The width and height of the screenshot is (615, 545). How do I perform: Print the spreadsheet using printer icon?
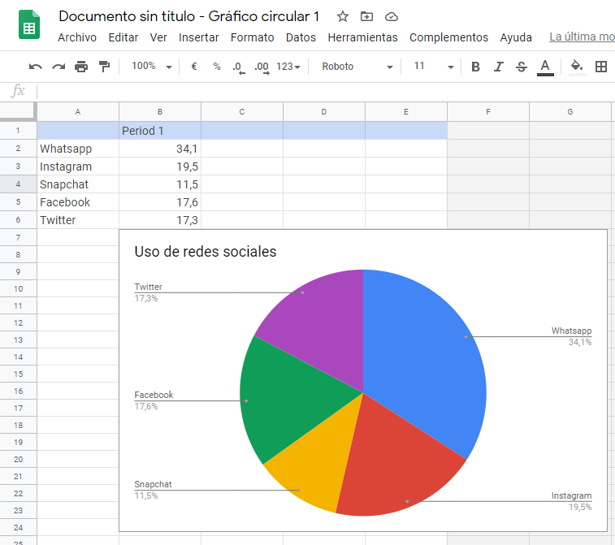[x=81, y=67]
